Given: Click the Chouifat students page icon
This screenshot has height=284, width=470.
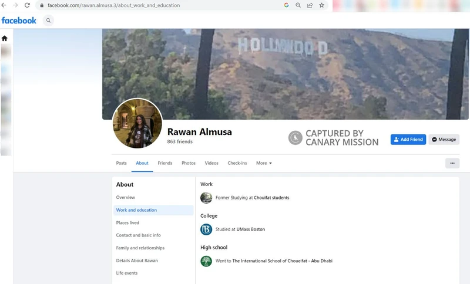Looking at the screenshot, I should pos(206,198).
